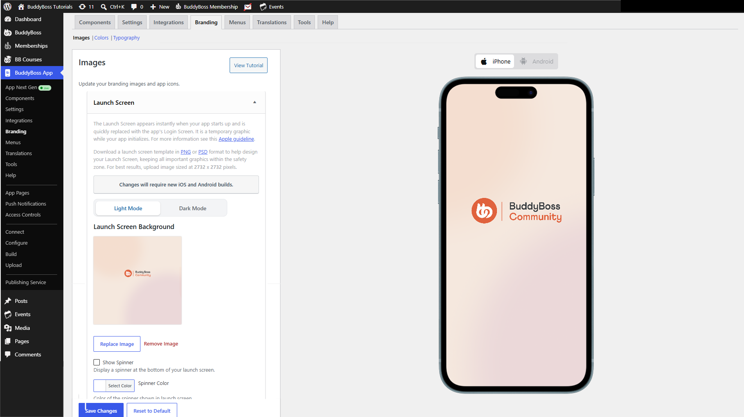Collapse the Launch Screen section arrow
The image size is (744, 417).
pos(255,102)
